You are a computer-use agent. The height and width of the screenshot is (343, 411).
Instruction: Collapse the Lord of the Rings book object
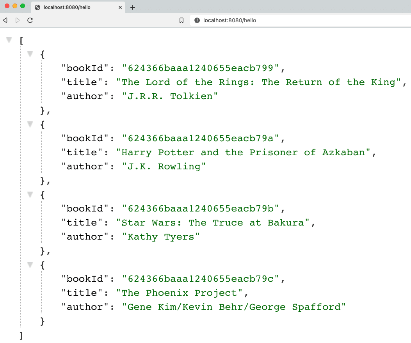tap(30, 54)
